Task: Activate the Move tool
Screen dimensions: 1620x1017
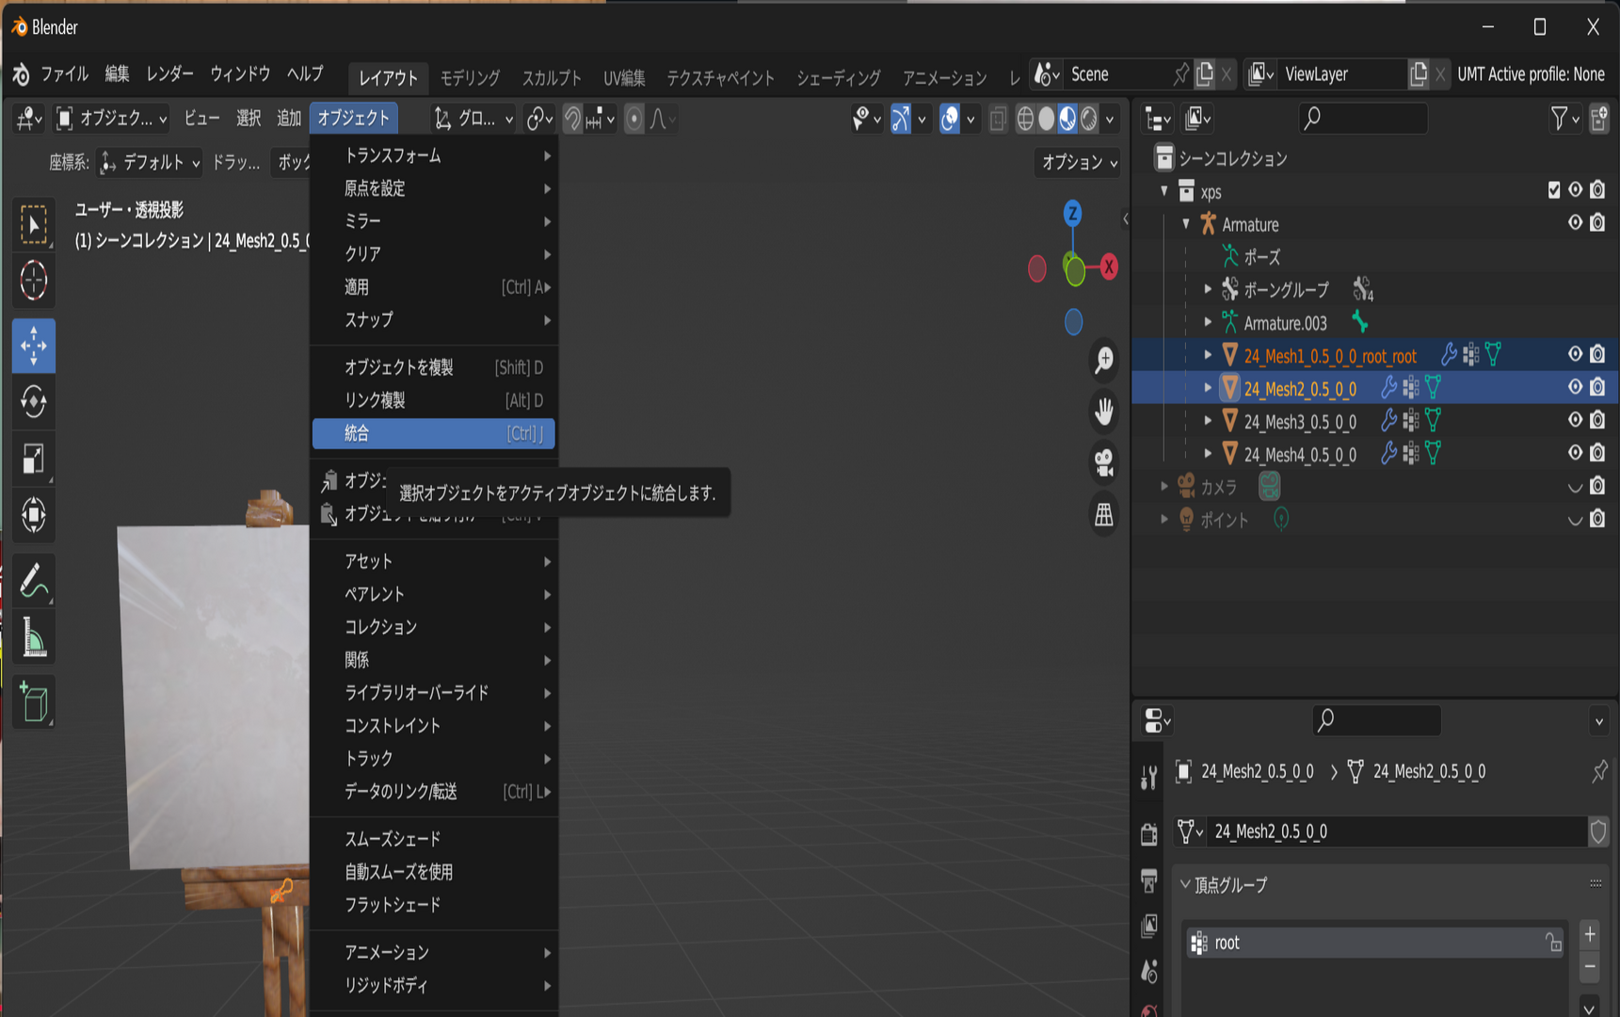Action: tap(34, 346)
